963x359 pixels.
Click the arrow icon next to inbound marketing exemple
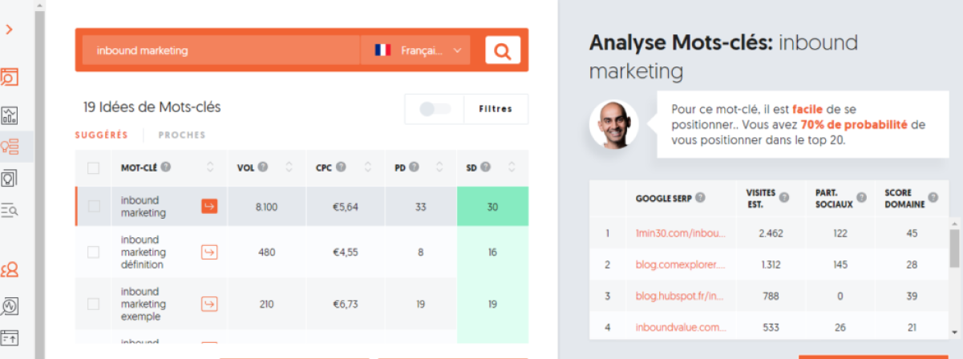tap(209, 304)
